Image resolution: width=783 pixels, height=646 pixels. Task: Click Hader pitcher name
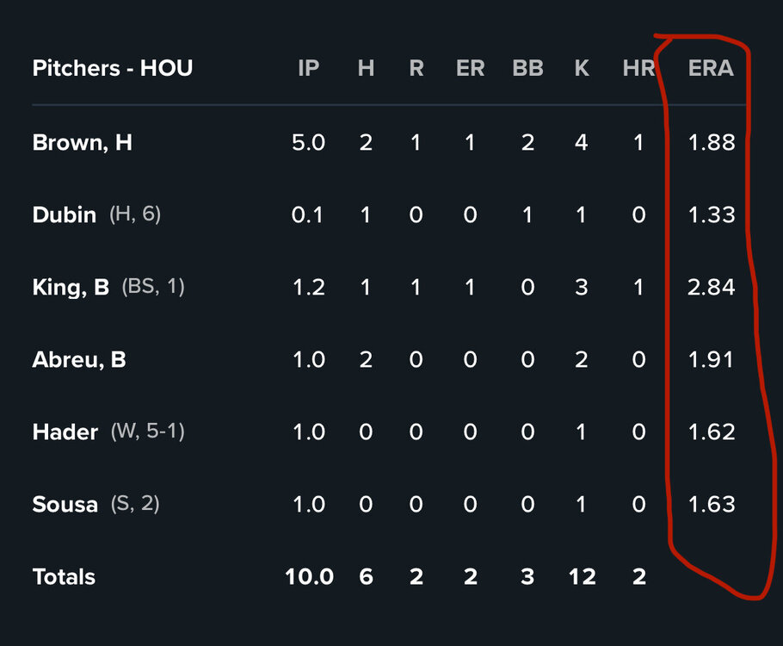(65, 432)
